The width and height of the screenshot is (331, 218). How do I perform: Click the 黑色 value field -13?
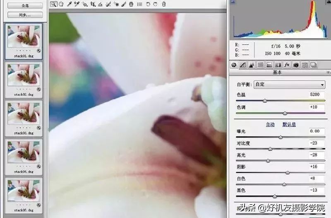(317, 190)
